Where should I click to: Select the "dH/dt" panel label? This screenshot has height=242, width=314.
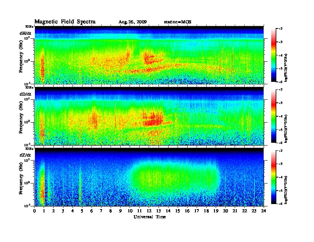point(25,33)
